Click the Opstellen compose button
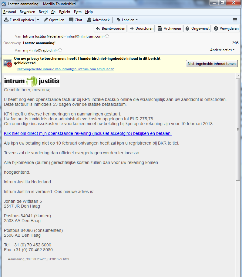Image resolution: width=242 pixels, height=277 pixels. (54, 20)
